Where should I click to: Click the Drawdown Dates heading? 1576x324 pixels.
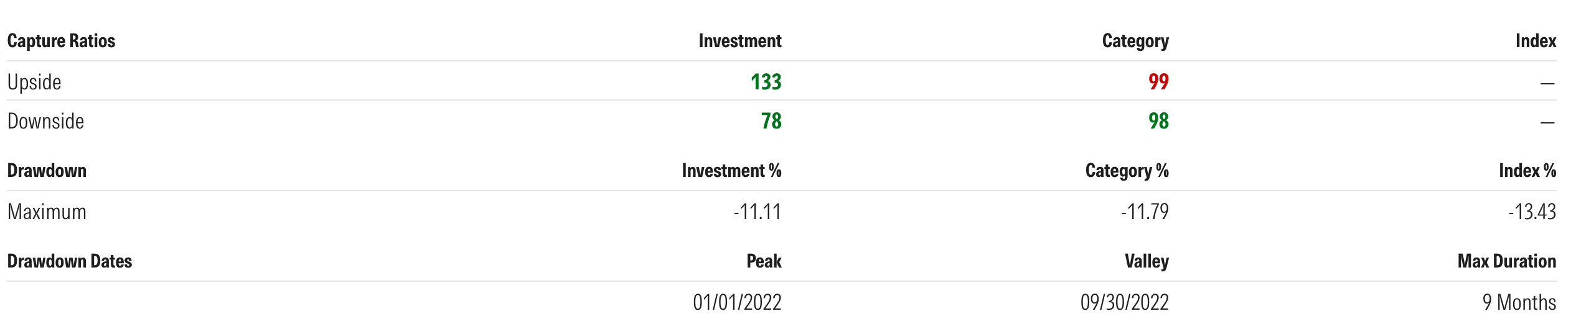click(70, 261)
